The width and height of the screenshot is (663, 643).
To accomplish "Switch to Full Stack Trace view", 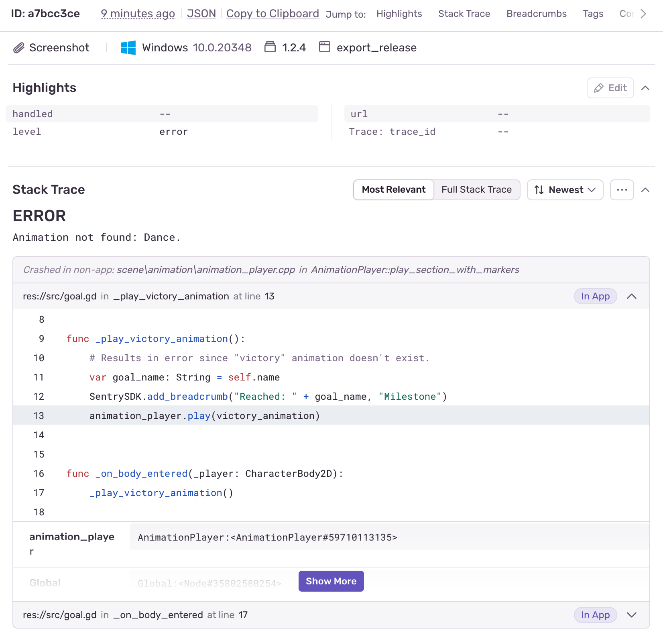I will coord(477,190).
